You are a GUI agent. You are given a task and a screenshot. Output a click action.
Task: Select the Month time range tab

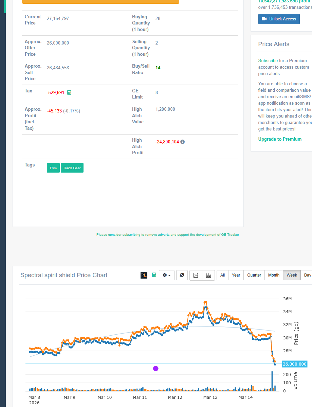click(x=274, y=275)
